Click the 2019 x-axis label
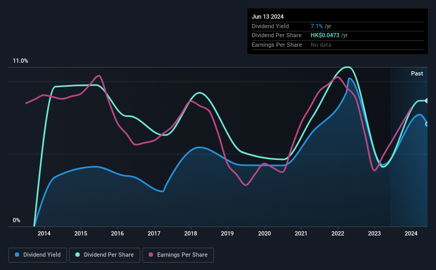 [227, 233]
